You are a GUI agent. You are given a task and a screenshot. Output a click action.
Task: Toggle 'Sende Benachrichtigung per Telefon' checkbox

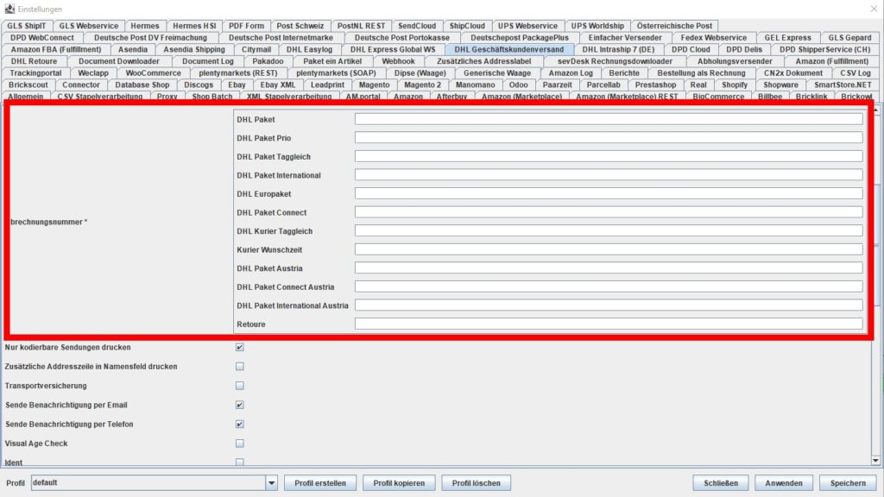click(x=240, y=424)
